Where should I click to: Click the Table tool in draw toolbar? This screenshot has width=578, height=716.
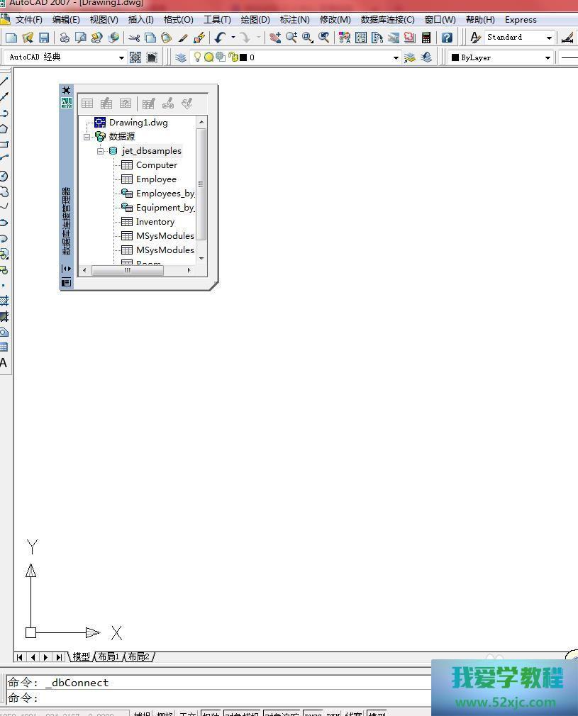click(x=4, y=347)
